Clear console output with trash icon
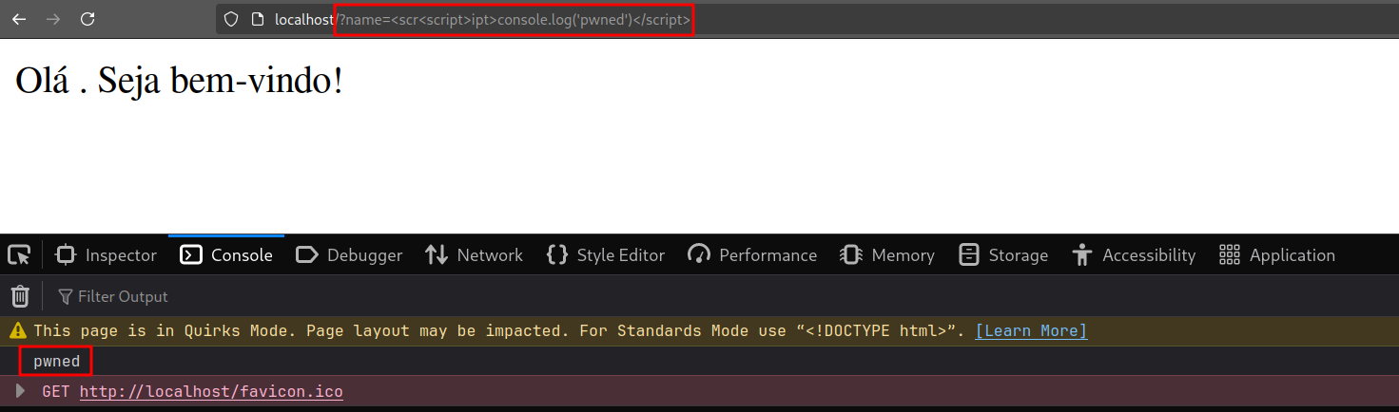The image size is (1399, 412). (20, 297)
